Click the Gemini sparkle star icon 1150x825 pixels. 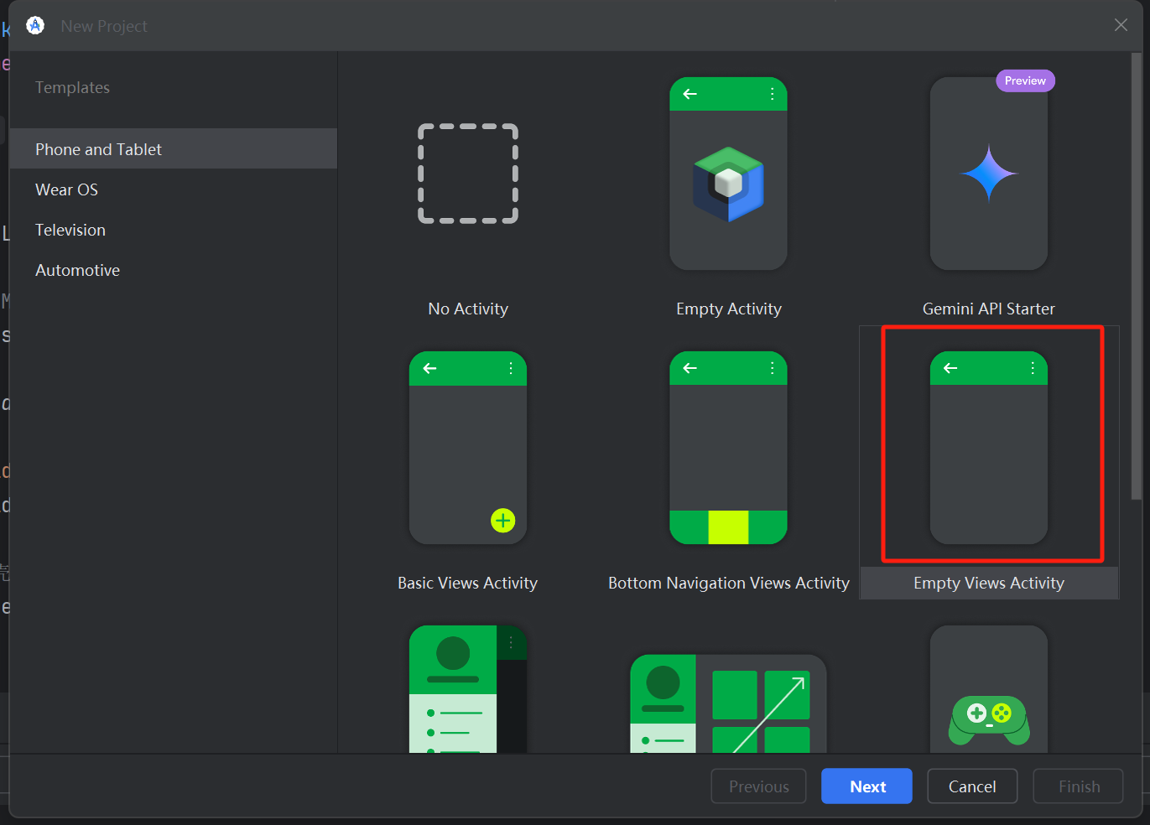coord(989,174)
